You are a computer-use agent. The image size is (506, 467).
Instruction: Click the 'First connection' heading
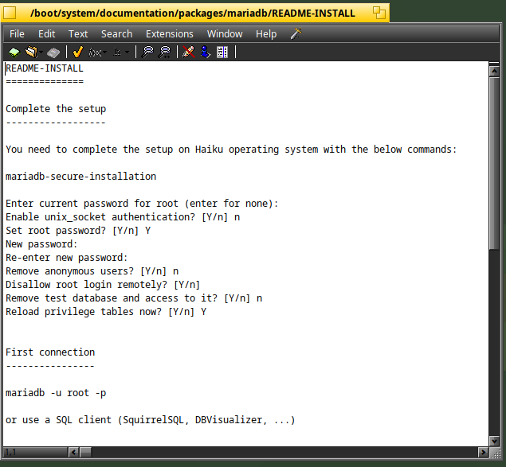(x=50, y=352)
